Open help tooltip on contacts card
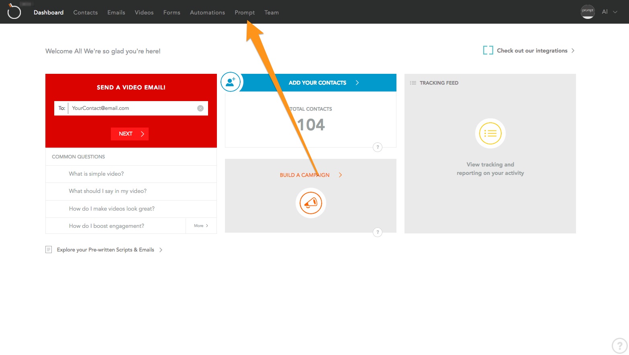Viewport: 629px width, 355px height. 378,147
